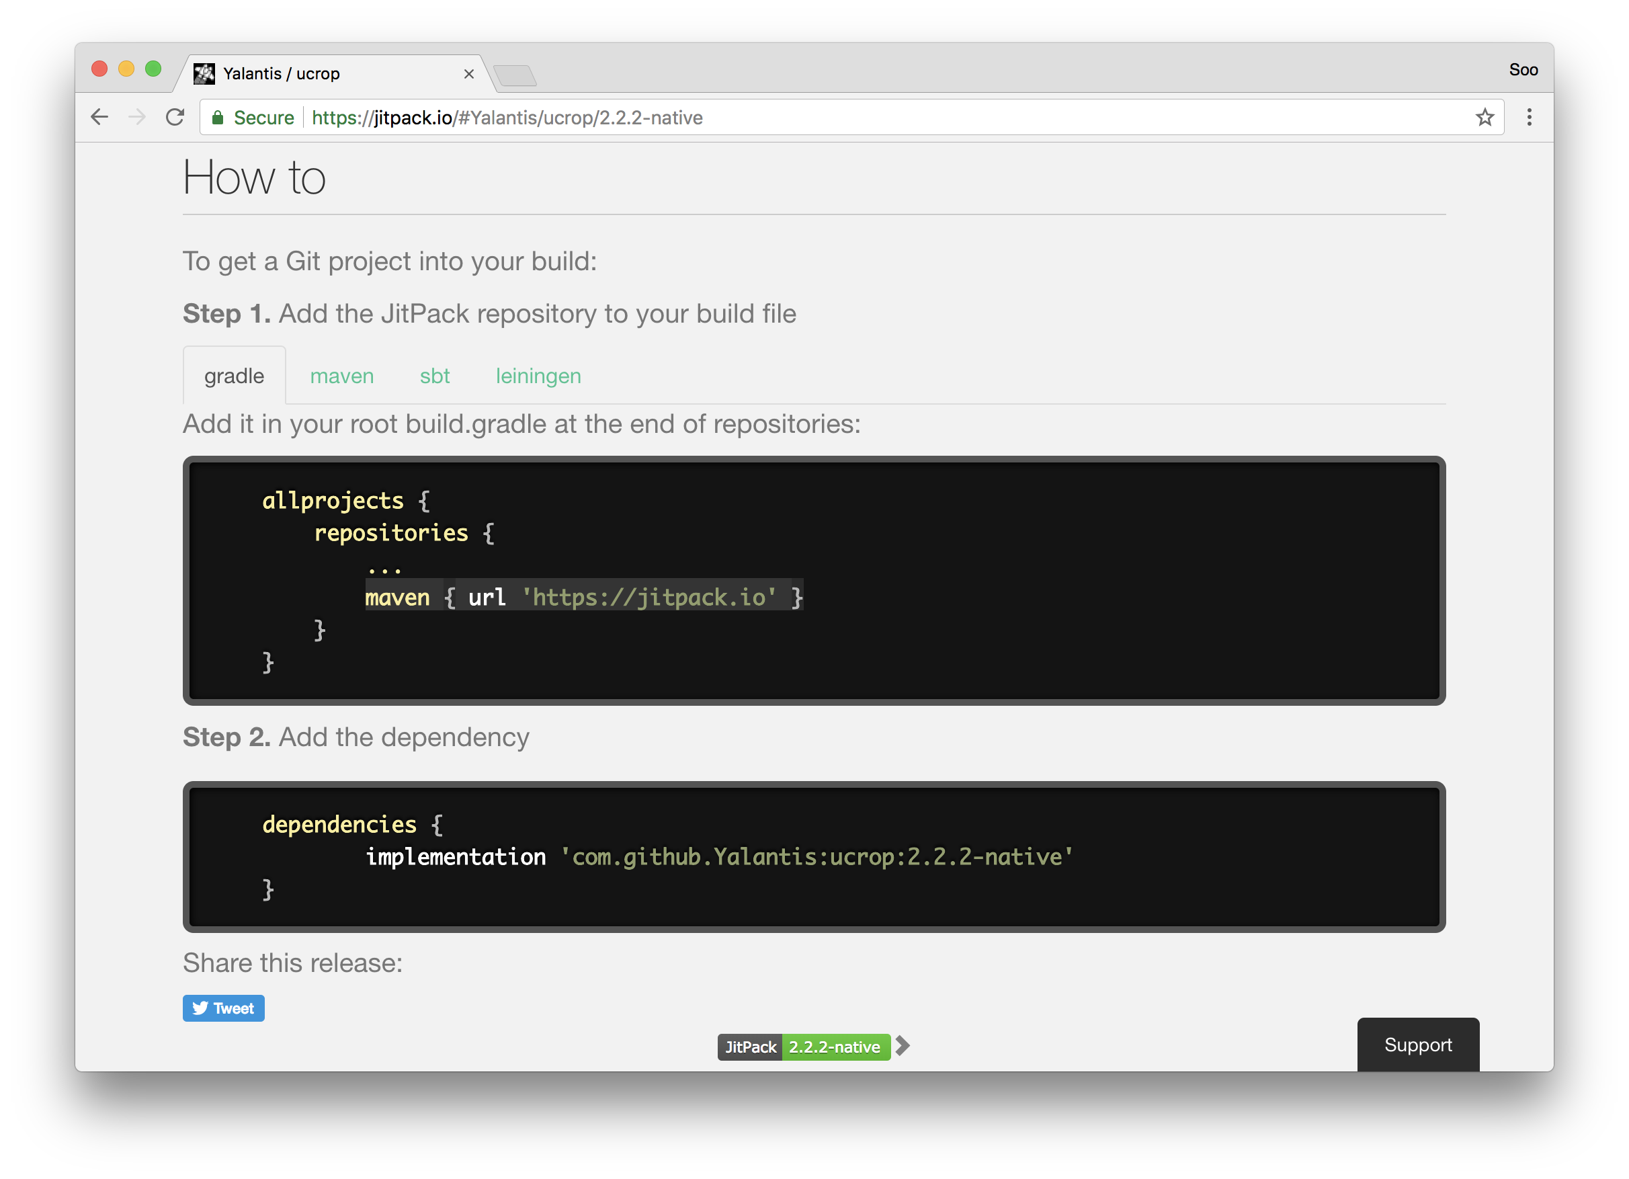This screenshot has height=1179, width=1629.
Task: Close the Yalantis / ucrop tab
Action: [470, 74]
